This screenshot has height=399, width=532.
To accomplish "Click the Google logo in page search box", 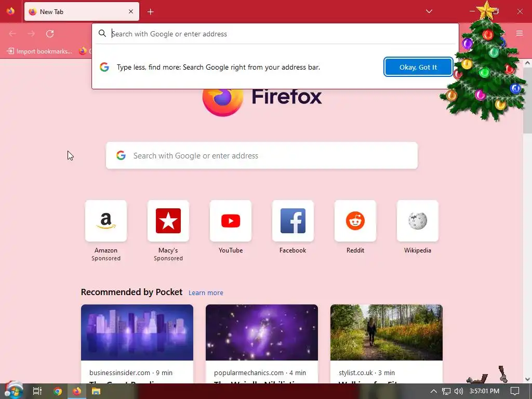I will pyautogui.click(x=121, y=155).
